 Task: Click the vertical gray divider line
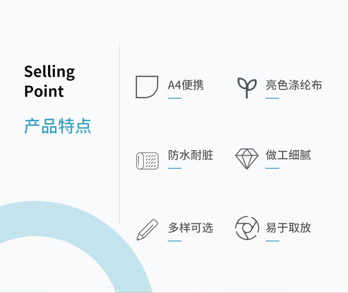click(119, 132)
